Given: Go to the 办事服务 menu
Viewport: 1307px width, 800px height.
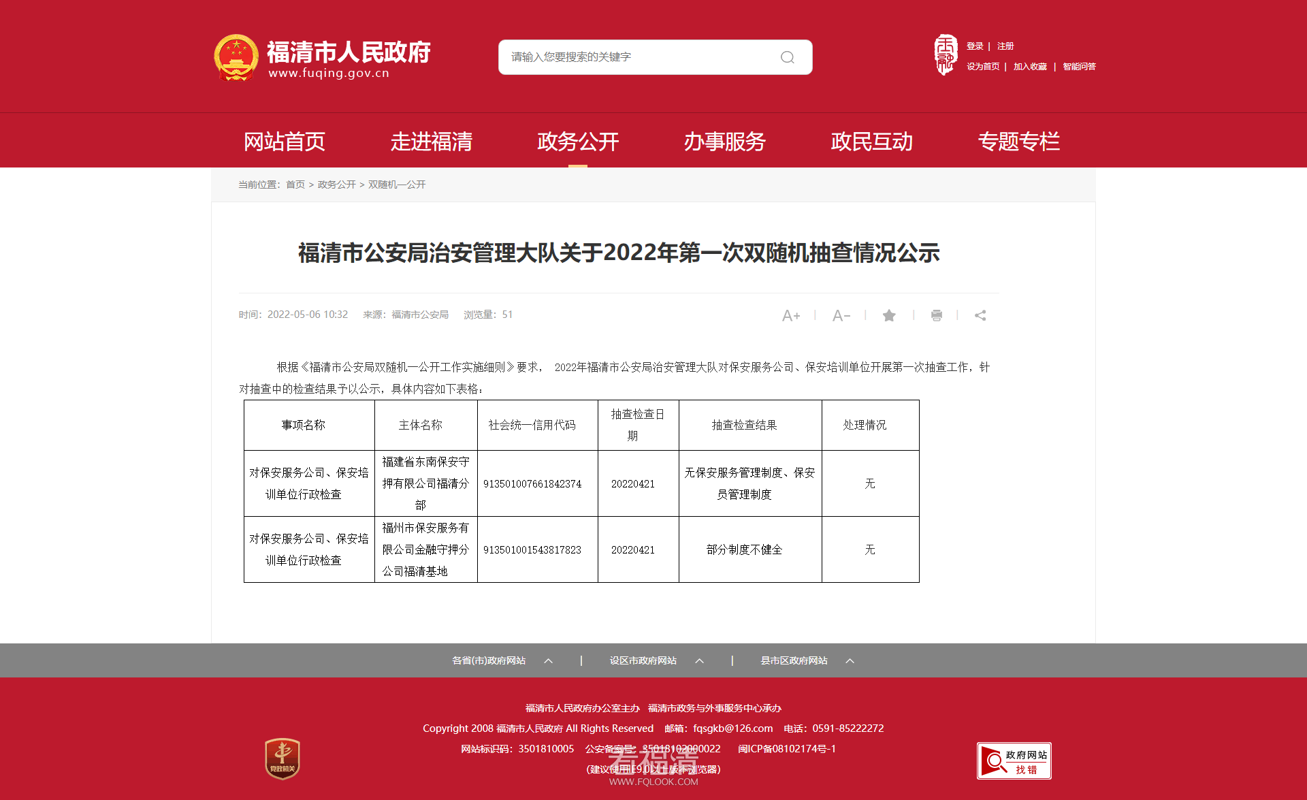Looking at the screenshot, I should point(724,142).
